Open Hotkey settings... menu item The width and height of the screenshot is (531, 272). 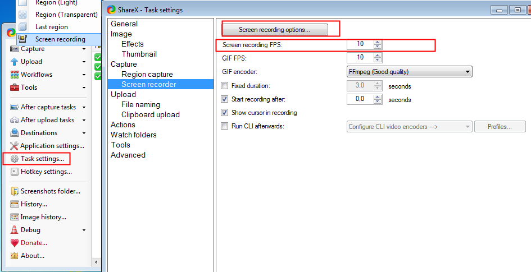pyautogui.click(x=46, y=172)
